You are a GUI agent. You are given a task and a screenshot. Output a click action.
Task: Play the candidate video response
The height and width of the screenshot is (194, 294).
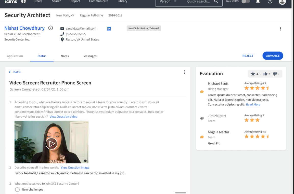coord(52,144)
